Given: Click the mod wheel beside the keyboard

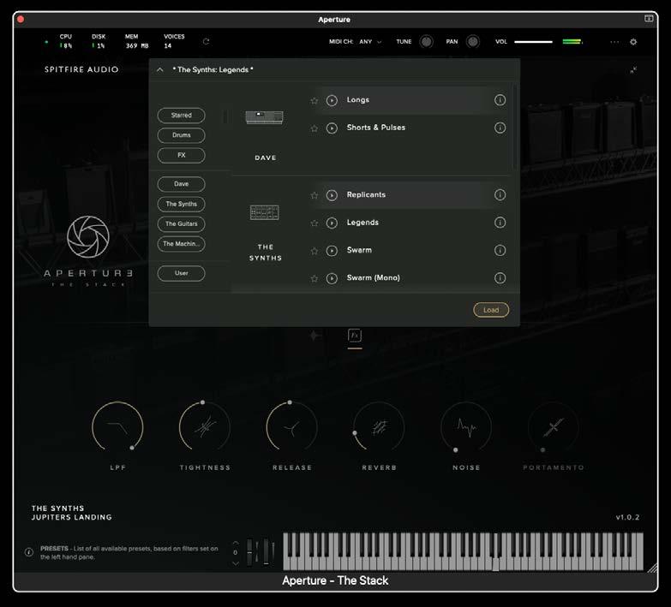Looking at the screenshot, I should click(267, 552).
